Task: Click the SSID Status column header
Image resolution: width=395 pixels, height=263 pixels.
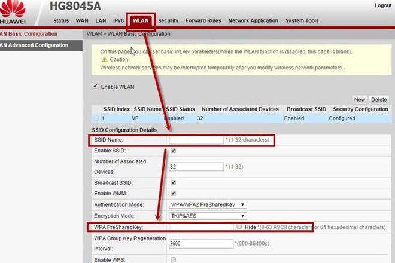Action: click(x=180, y=109)
